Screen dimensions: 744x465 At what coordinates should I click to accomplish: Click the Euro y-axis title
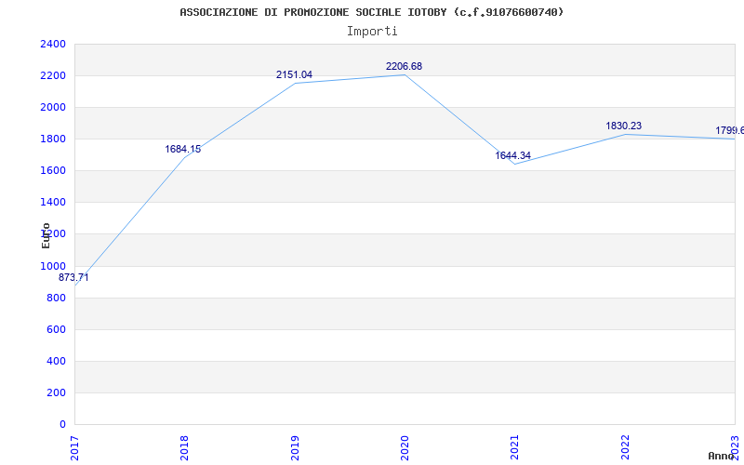[46, 235]
